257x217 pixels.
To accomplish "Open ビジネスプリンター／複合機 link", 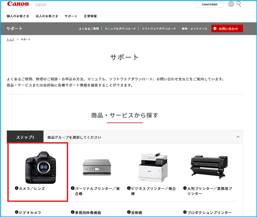I will click(x=152, y=191).
